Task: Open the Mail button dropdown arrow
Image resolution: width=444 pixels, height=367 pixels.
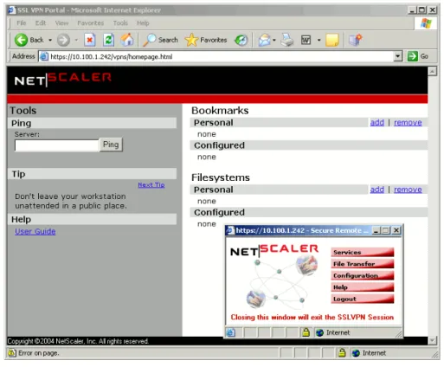Action: coord(274,40)
